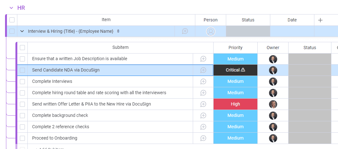Open conversation for Complete Interviews subitem
Viewport: 338px width, 149px height.
[x=203, y=81]
